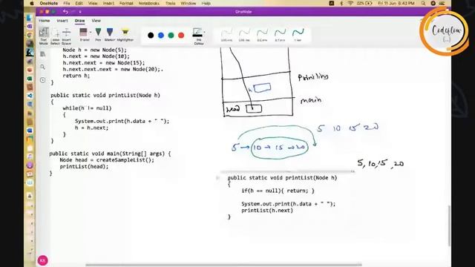Open the Notebooks menu
Image resolution: width=475 pixels, height=267 pixels.
[x=148, y=3]
